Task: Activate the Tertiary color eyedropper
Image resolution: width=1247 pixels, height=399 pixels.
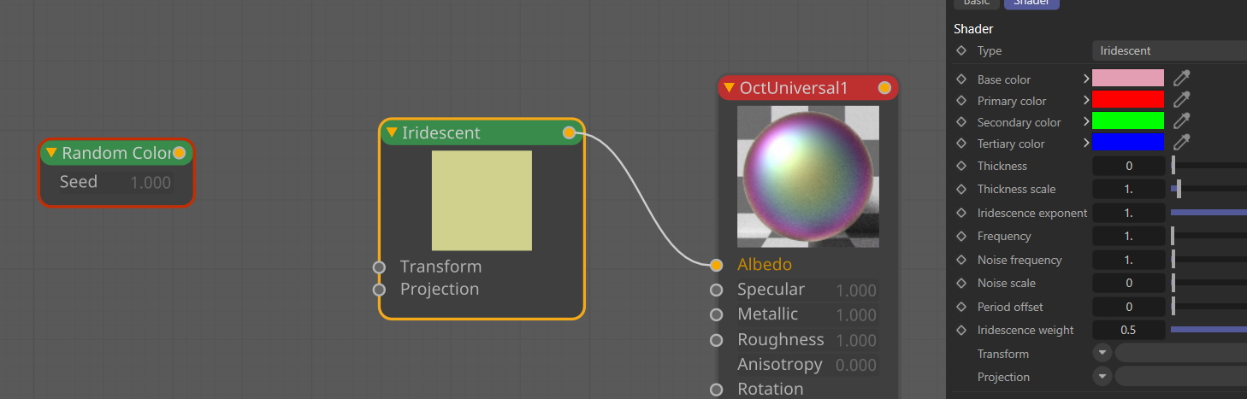Action: 1181,143
